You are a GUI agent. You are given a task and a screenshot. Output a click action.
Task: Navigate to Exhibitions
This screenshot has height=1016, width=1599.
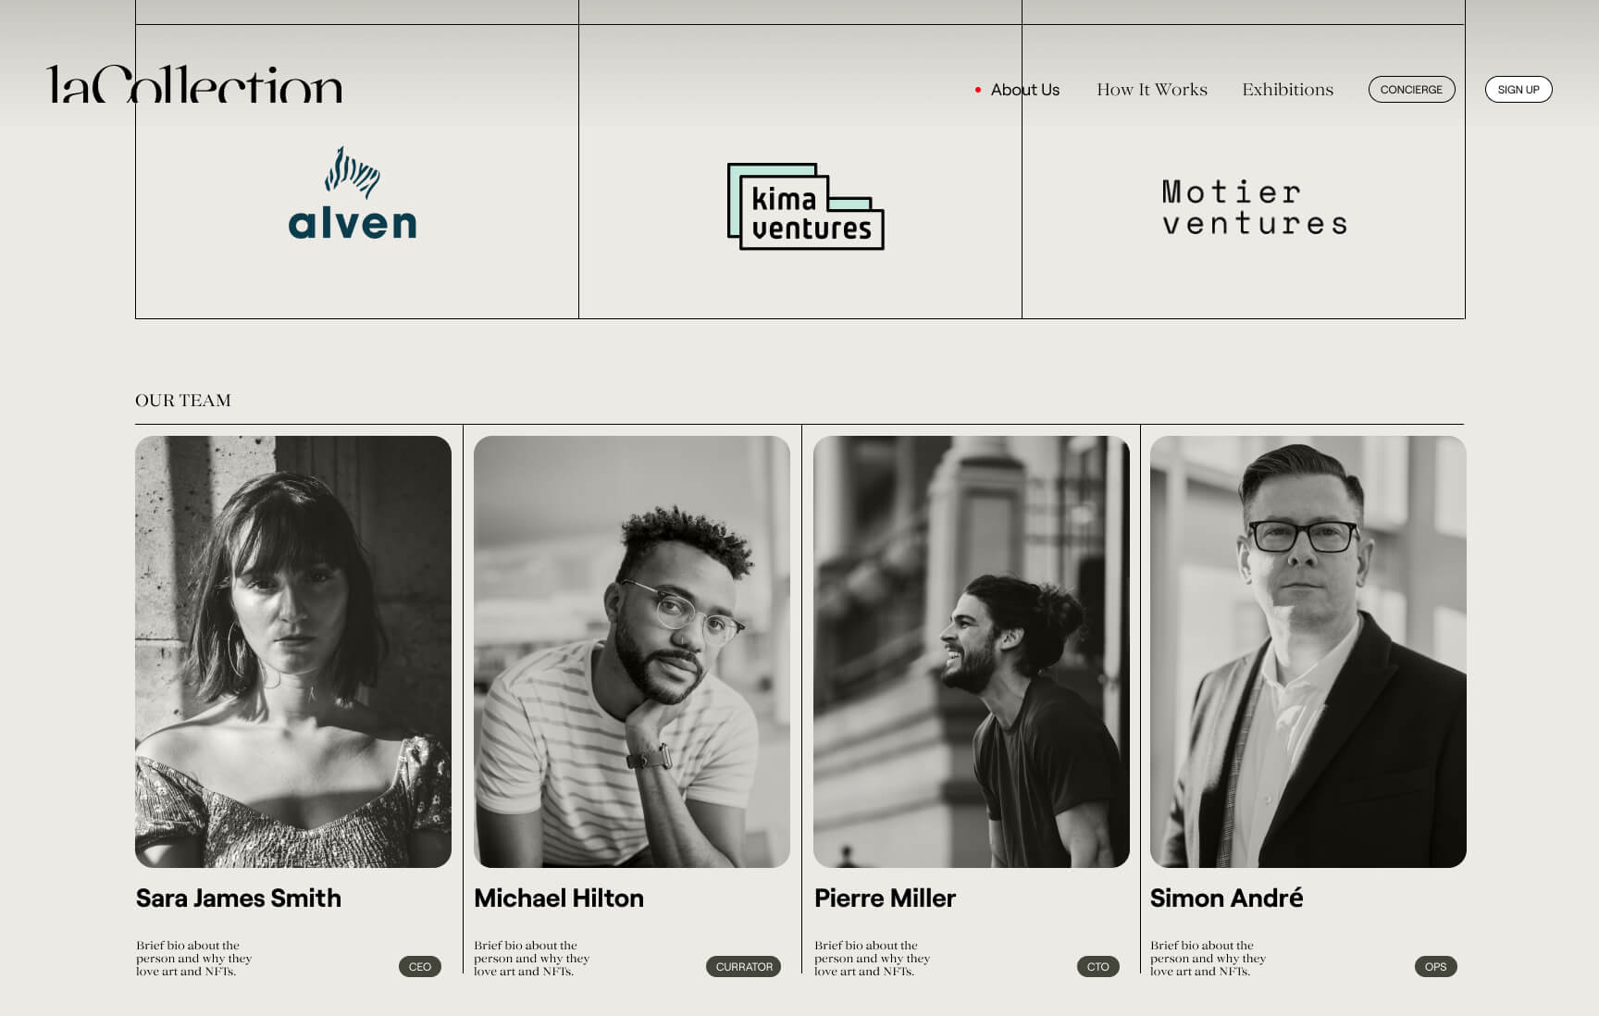click(1287, 90)
